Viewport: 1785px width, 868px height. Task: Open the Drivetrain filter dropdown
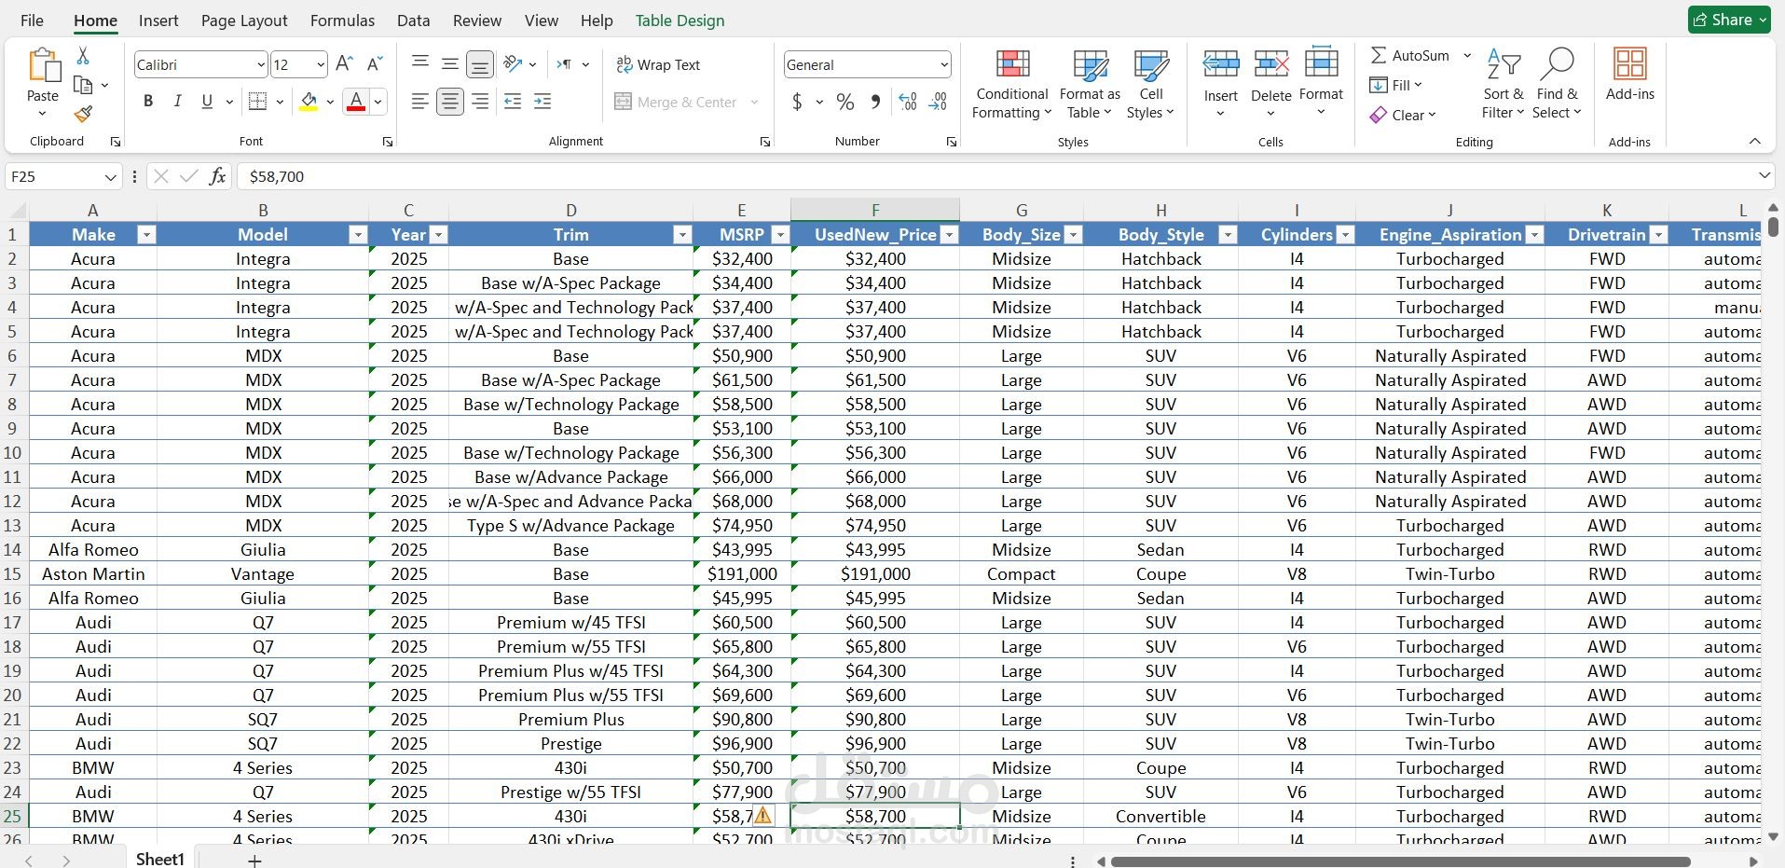click(x=1658, y=235)
